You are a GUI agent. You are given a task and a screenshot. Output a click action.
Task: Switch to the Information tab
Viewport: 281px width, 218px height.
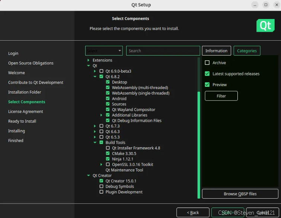[217, 51]
